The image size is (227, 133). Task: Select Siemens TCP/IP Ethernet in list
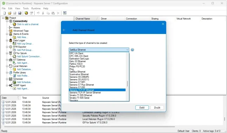pos(97,90)
